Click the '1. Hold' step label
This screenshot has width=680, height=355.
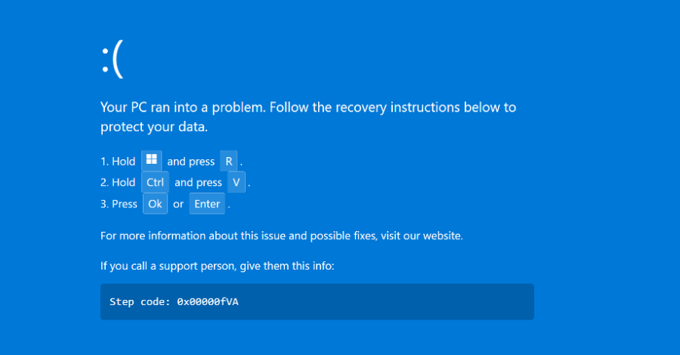[x=118, y=161]
